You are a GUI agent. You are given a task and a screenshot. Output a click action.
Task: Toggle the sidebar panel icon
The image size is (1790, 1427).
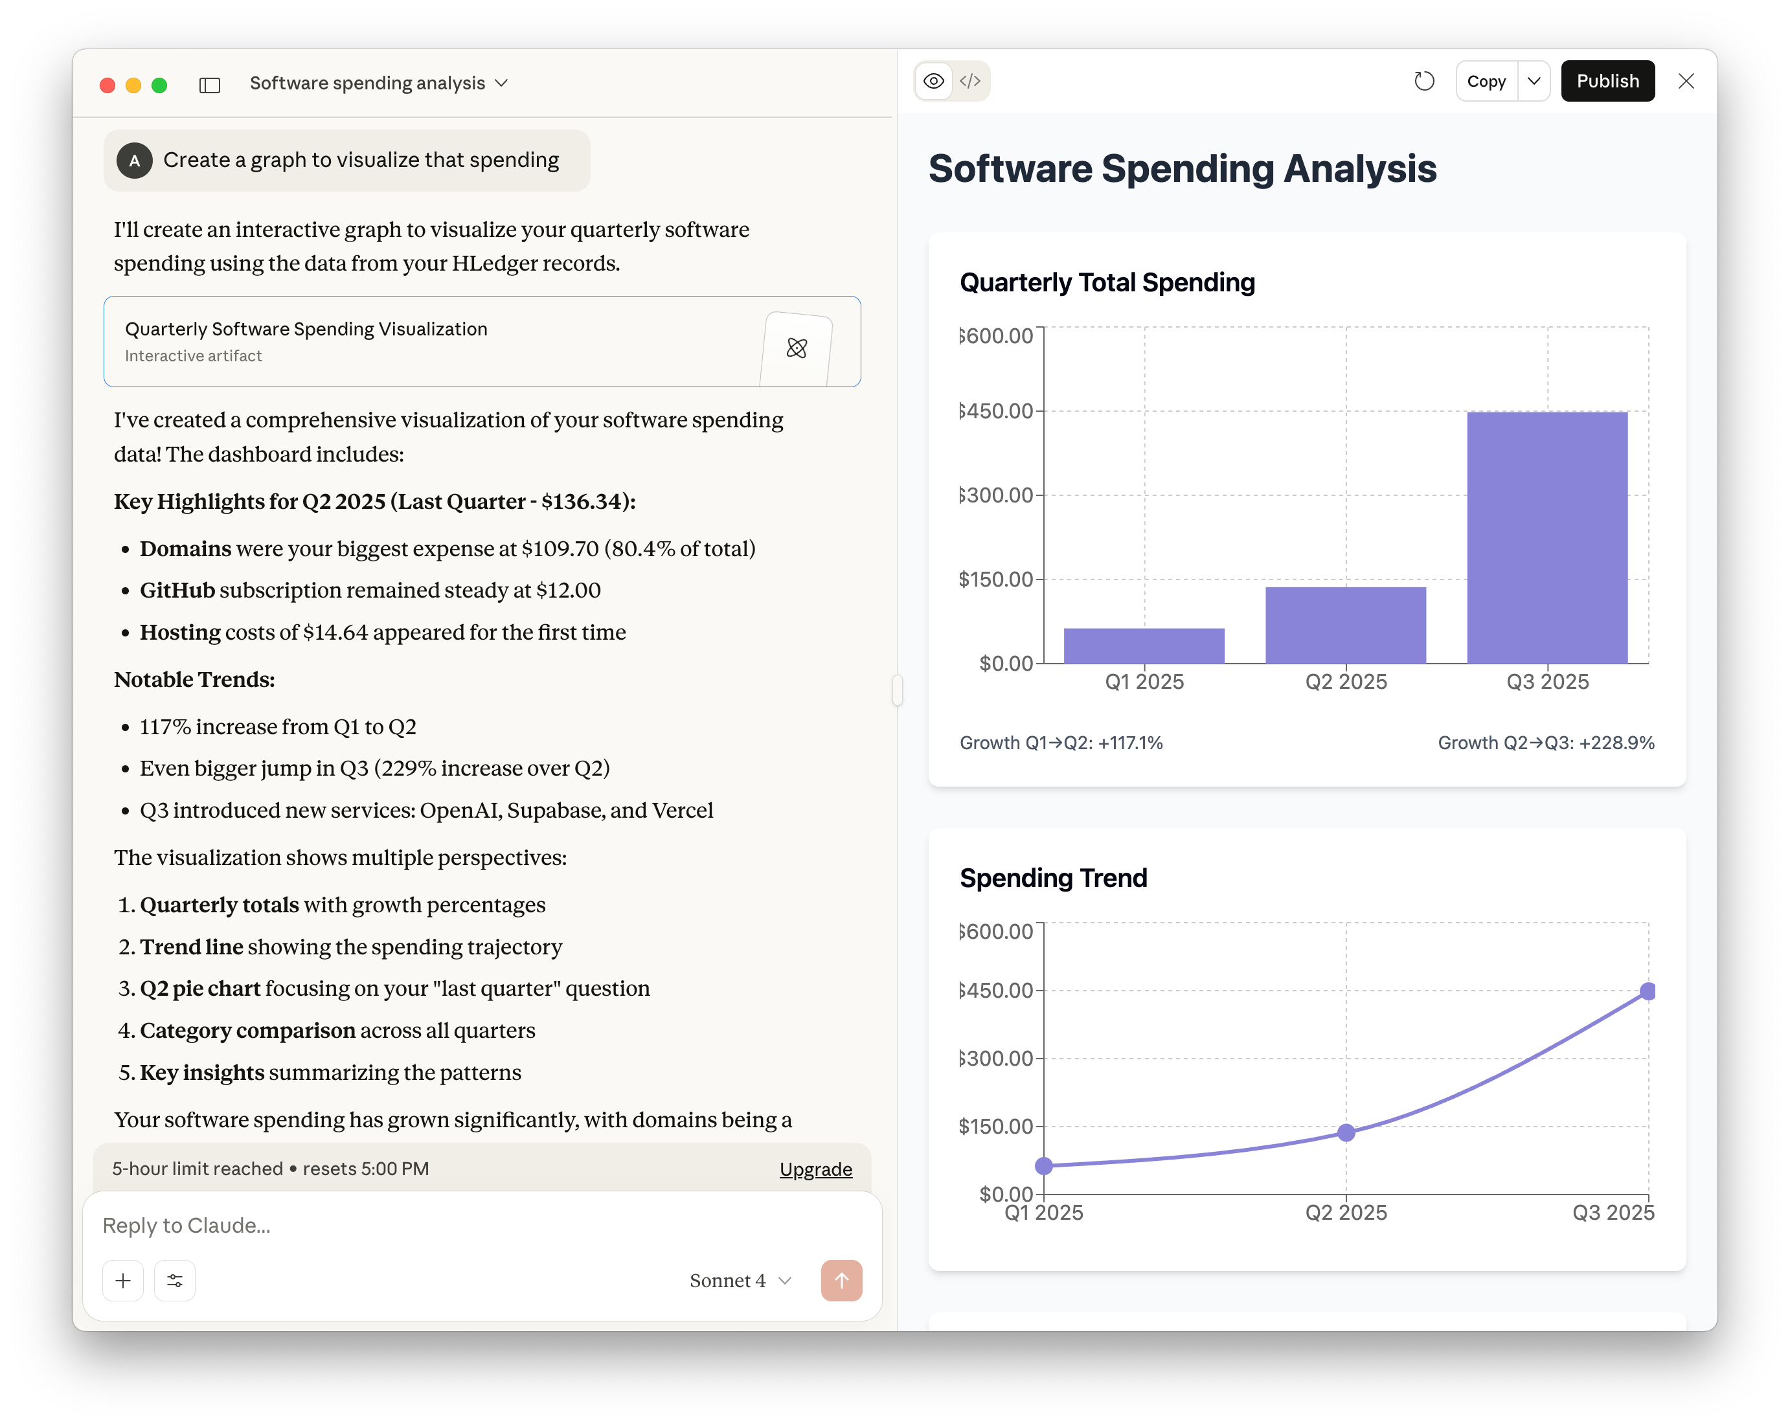click(209, 85)
